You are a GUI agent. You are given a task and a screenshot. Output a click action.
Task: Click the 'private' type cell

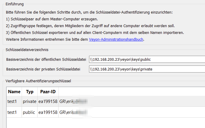[30, 102]
